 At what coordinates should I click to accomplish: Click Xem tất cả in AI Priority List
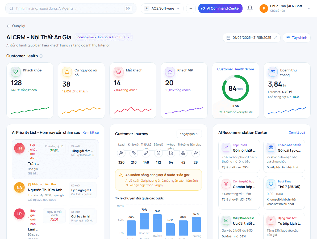[91, 133]
